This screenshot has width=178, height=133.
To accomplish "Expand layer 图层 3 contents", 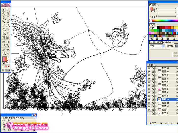I will pyautogui.click(x=156, y=75).
